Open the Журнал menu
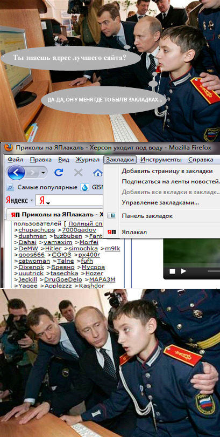 click(x=87, y=160)
